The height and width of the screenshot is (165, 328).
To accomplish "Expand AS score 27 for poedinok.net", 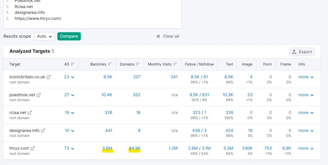I will [x=69, y=95].
